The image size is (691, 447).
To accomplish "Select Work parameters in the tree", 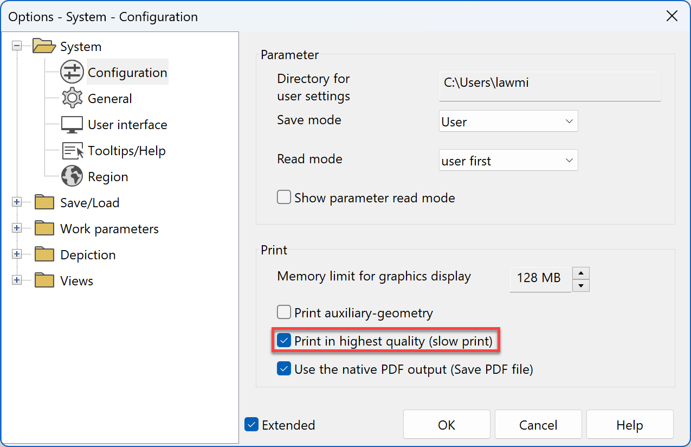I will pyautogui.click(x=108, y=228).
